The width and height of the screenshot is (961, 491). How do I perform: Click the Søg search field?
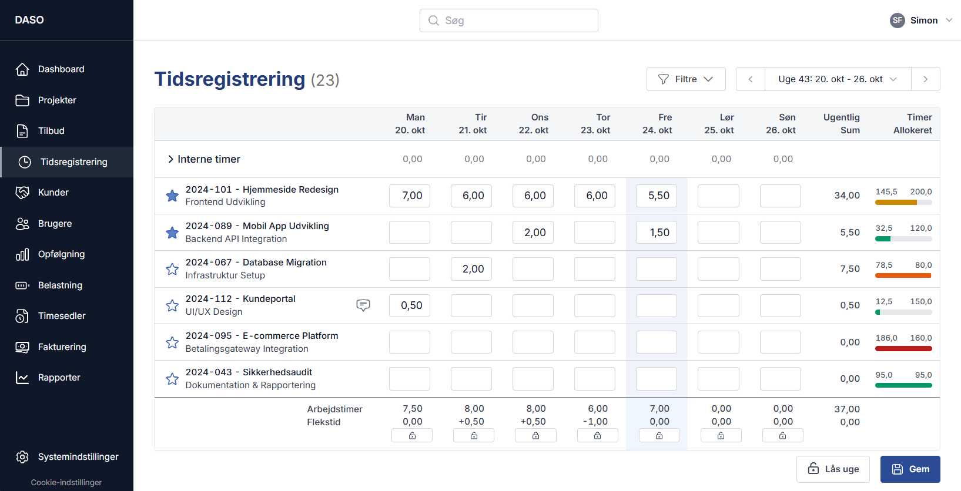(x=509, y=21)
